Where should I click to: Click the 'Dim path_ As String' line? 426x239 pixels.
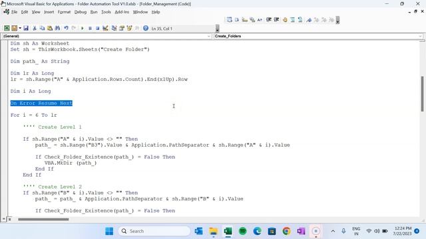[40, 62]
